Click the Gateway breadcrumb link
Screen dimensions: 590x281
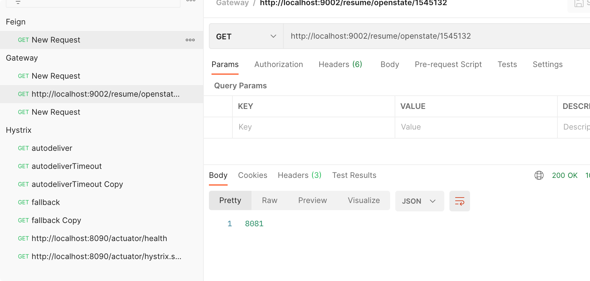232,3
